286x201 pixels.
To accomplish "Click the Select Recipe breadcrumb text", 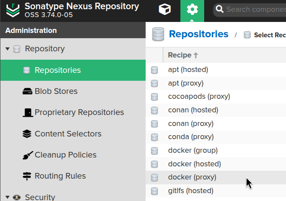I will 270,35.
